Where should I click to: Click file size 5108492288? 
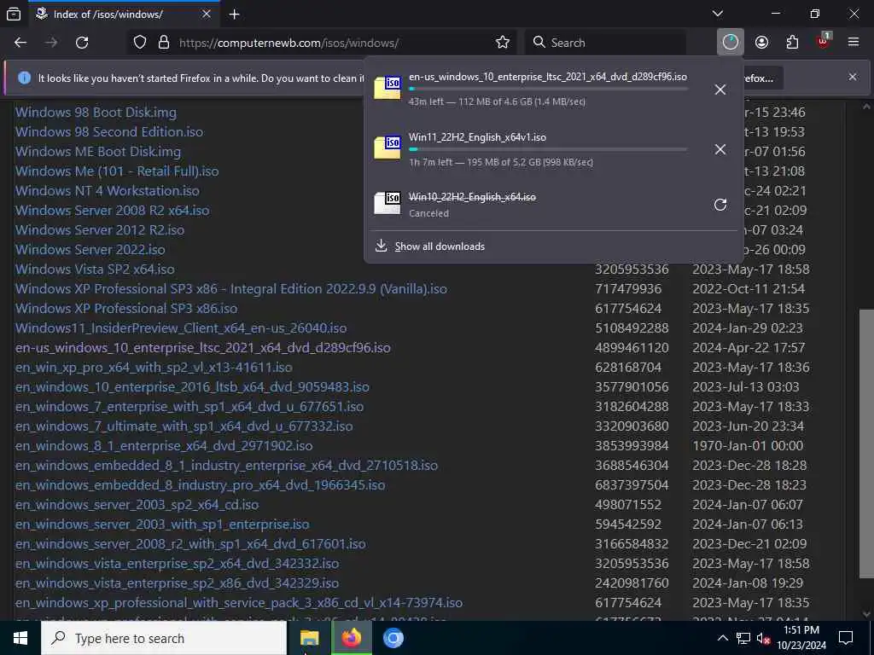[x=632, y=328]
